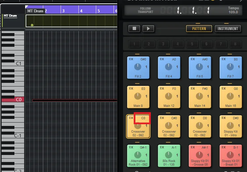Start playback with the play button

click(x=148, y=29)
